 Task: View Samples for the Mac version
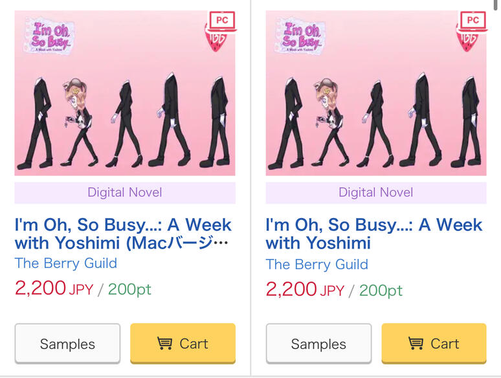67,344
